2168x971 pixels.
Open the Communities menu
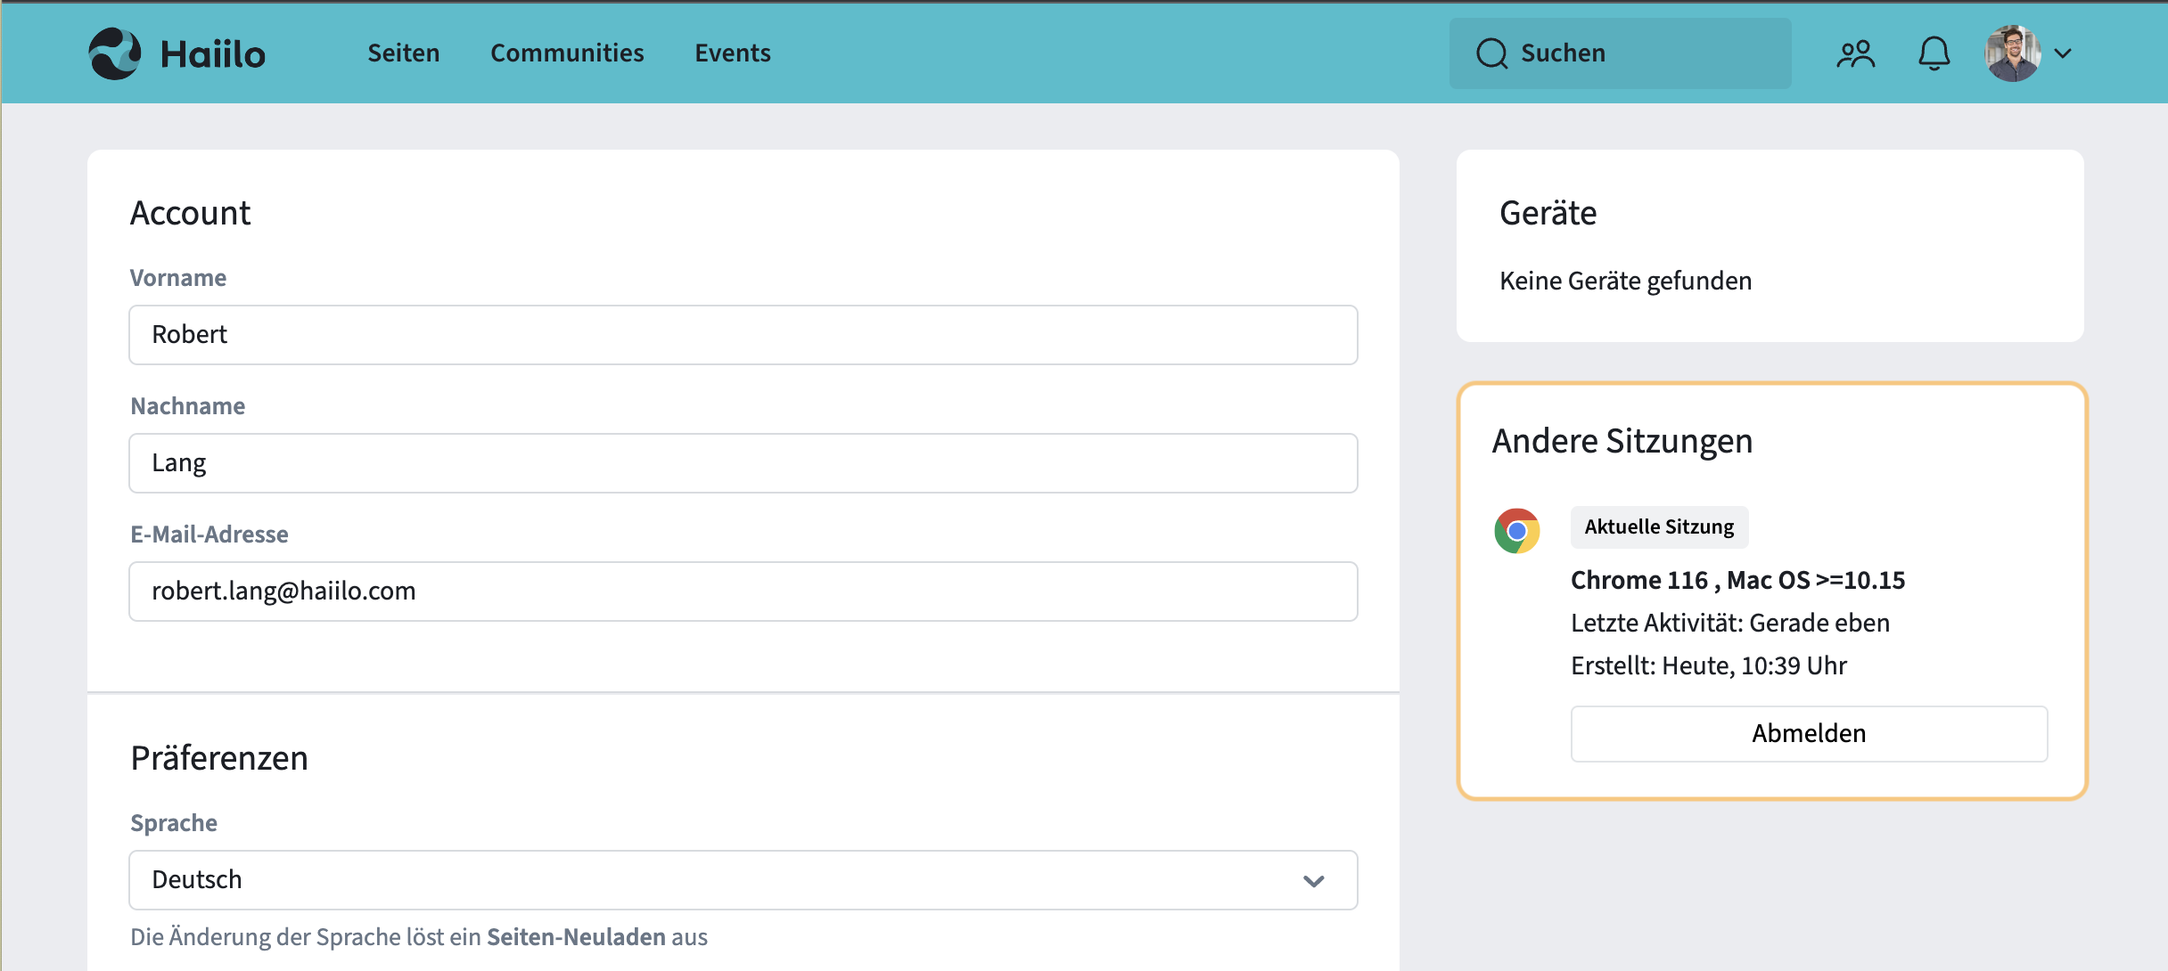pos(567,53)
